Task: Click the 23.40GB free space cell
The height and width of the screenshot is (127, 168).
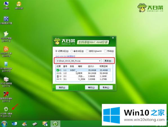Action: 104,70
